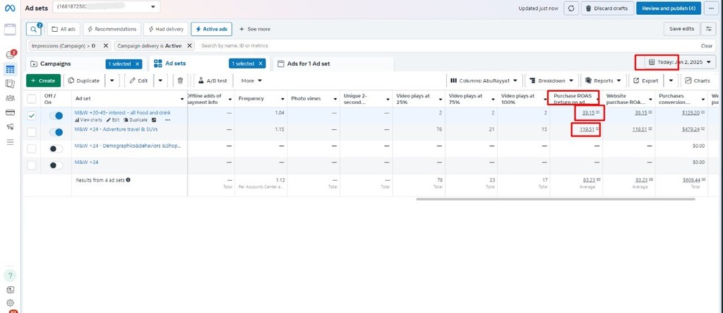Open the Audiences people icon in sidebar

point(10,98)
